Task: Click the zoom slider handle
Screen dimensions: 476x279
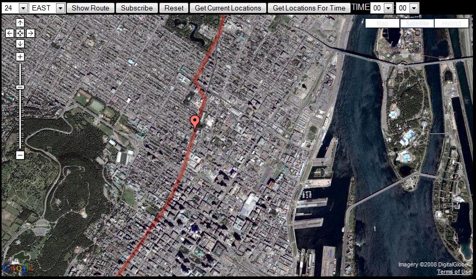Action: [20, 87]
